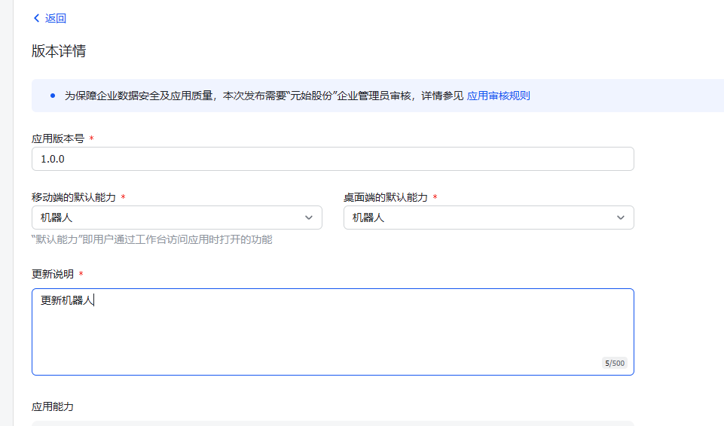Click the 桌面端的默认能力 field label
724x426 pixels.
coord(386,197)
